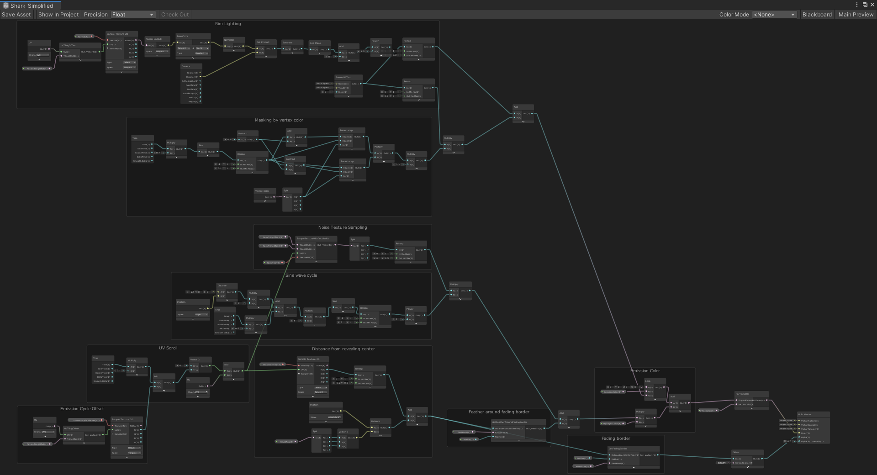Click the Direction(3) output port on Camera node

pos(200,77)
